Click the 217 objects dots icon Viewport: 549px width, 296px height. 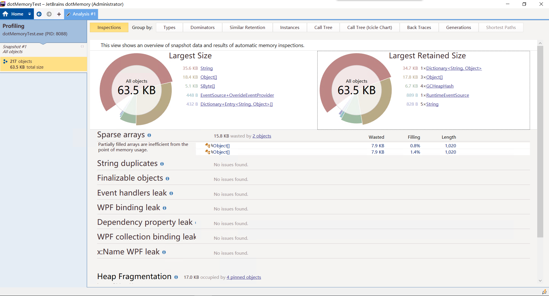[x=5, y=61]
